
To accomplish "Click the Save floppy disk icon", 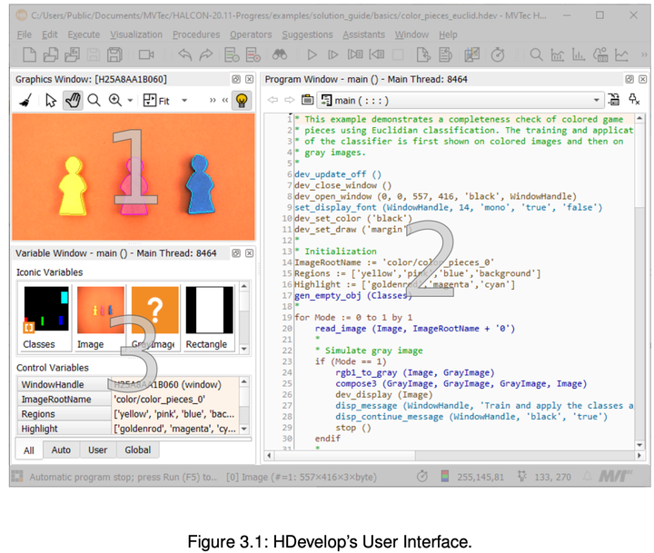I will [93, 56].
